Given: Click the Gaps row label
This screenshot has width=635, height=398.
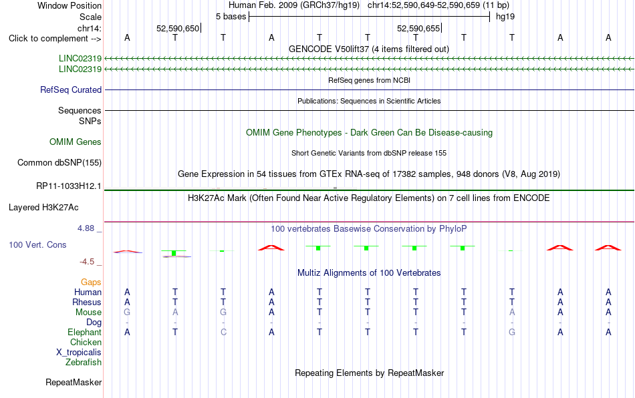Looking at the screenshot, I should 91,282.
